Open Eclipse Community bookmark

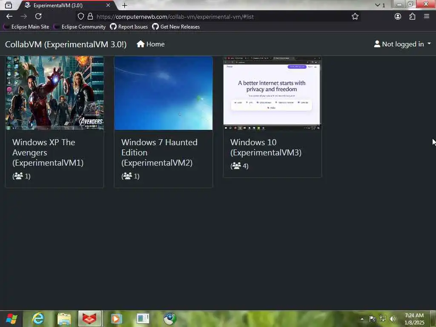[x=80, y=27]
